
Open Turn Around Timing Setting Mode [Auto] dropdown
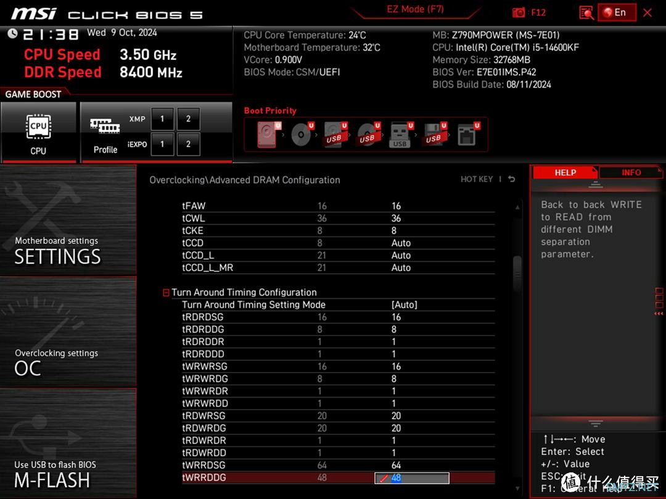pos(405,305)
